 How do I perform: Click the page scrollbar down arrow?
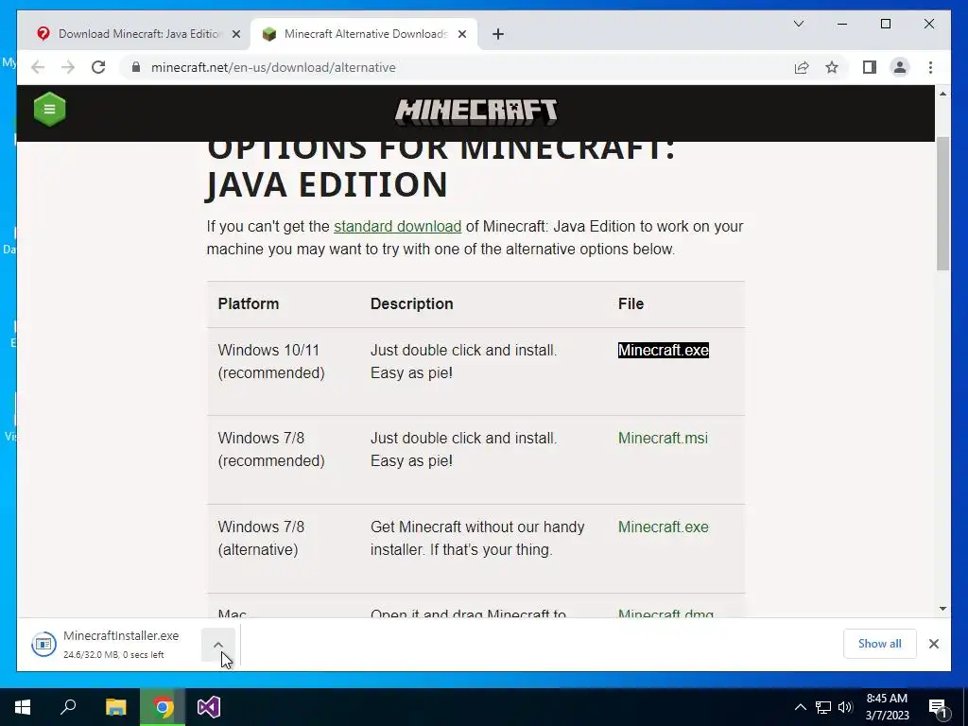[942, 609]
